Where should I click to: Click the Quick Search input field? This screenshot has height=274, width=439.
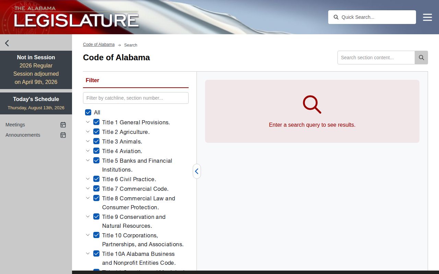(x=372, y=17)
